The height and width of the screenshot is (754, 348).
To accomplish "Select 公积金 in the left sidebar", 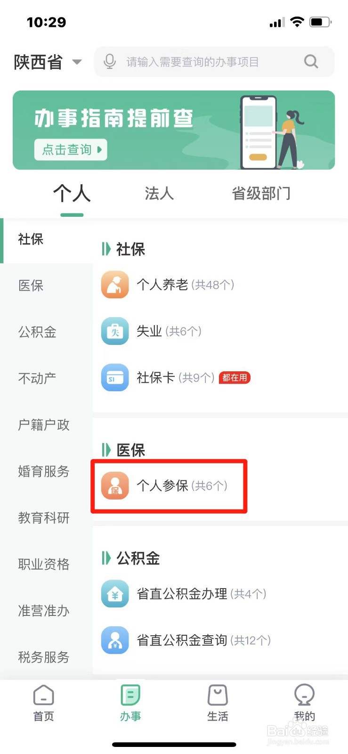I will pyautogui.click(x=37, y=332).
